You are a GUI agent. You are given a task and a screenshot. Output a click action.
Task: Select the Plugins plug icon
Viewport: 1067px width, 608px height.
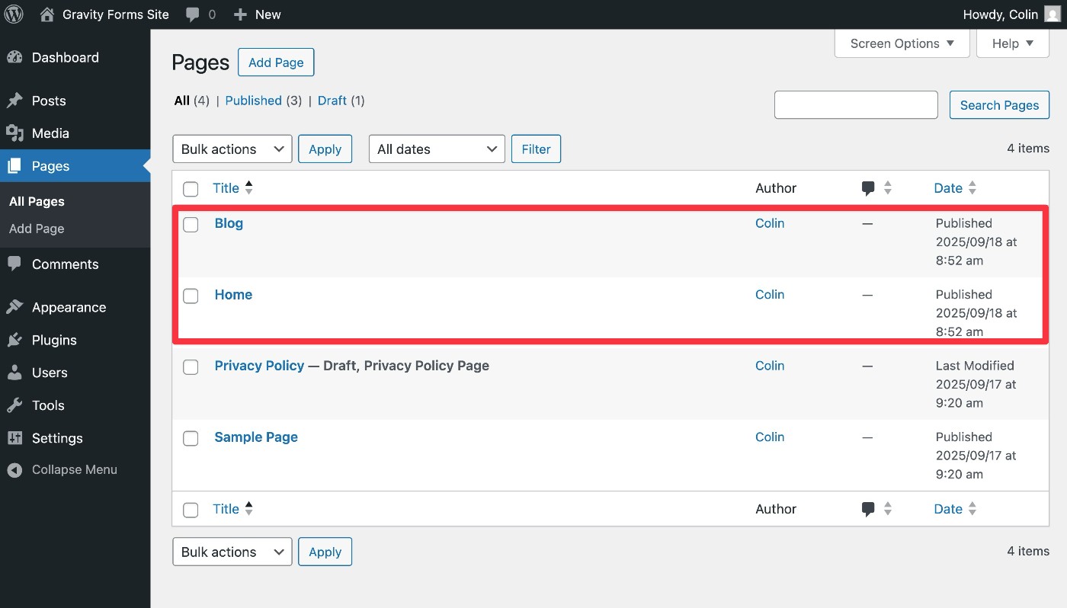[17, 340]
